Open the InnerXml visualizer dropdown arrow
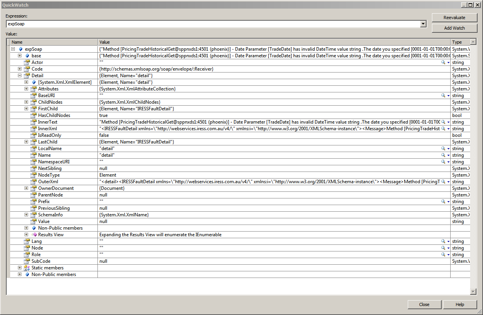The width and height of the screenshot is (483, 315). (x=448, y=129)
